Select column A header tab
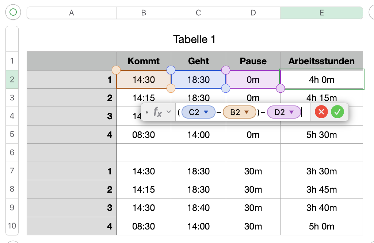The image size is (374, 243). 72,13
